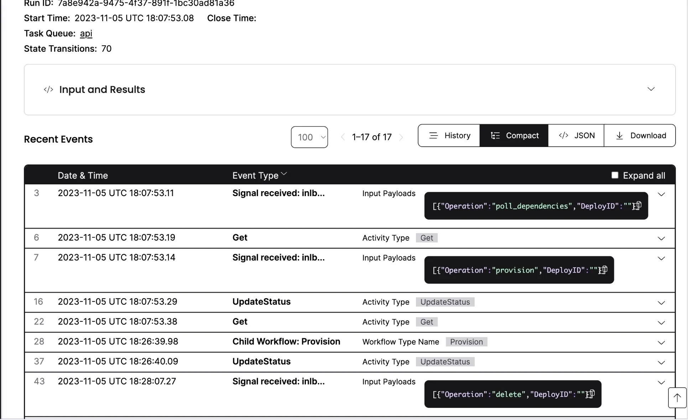Expand event 6 Get row
The image size is (688, 420).
click(x=661, y=238)
